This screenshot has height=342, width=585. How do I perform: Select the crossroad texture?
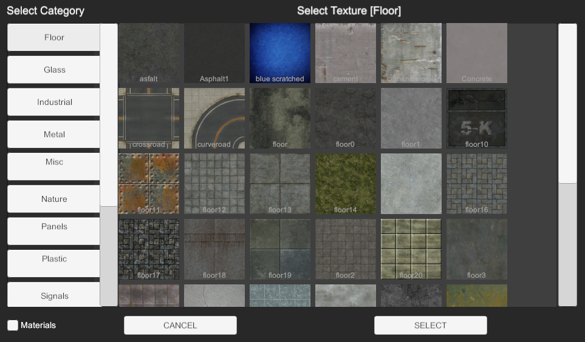point(148,118)
